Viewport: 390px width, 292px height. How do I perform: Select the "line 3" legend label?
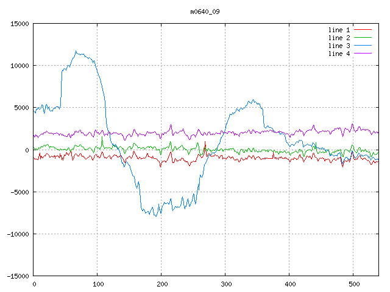[x=339, y=46]
